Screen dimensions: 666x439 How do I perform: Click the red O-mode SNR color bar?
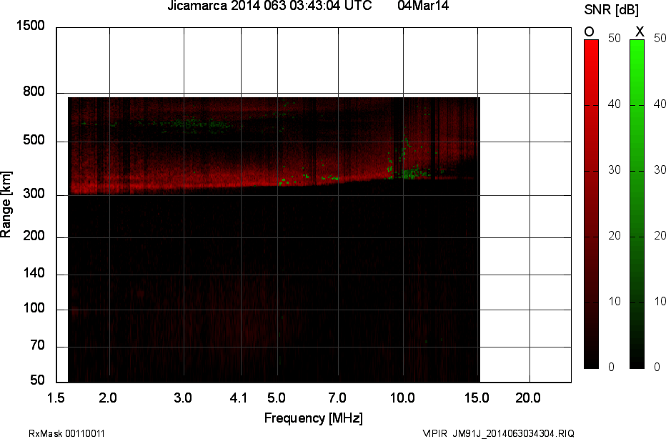coord(591,204)
